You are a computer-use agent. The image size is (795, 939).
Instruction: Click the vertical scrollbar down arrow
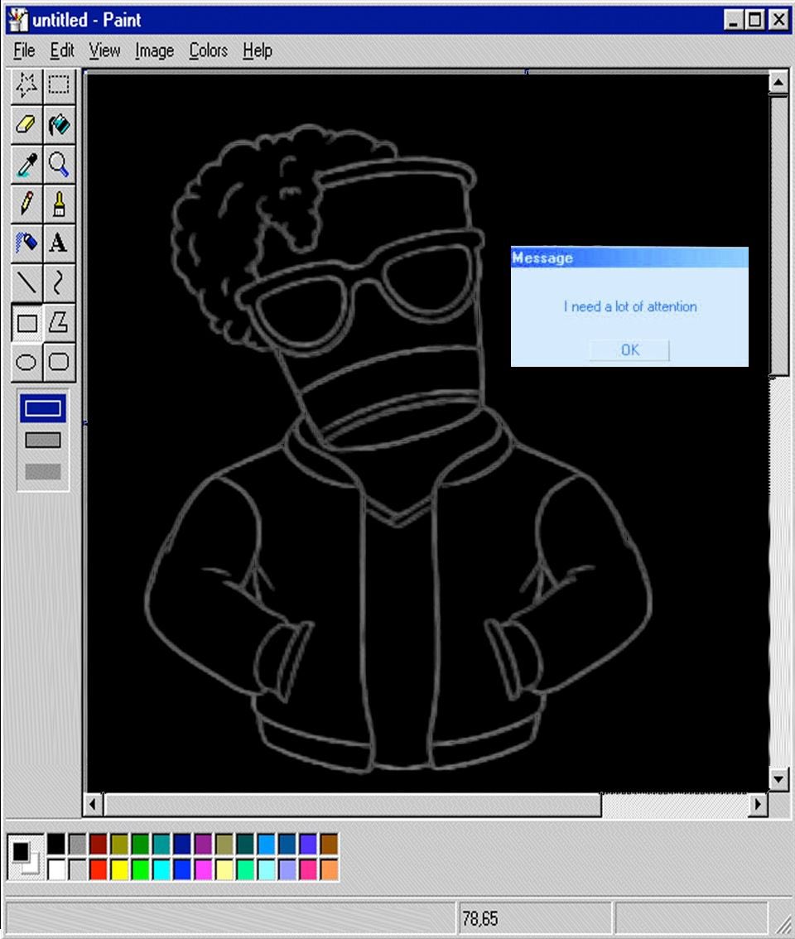(x=778, y=779)
